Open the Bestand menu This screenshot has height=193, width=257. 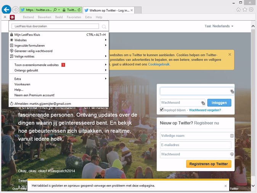[28, 17]
